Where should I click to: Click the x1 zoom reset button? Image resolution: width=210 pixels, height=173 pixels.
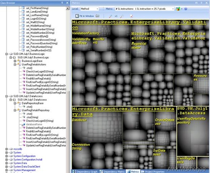tap(116, 16)
